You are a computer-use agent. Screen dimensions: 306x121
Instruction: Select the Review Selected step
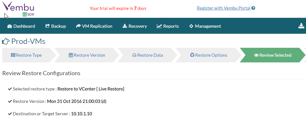click(x=273, y=55)
